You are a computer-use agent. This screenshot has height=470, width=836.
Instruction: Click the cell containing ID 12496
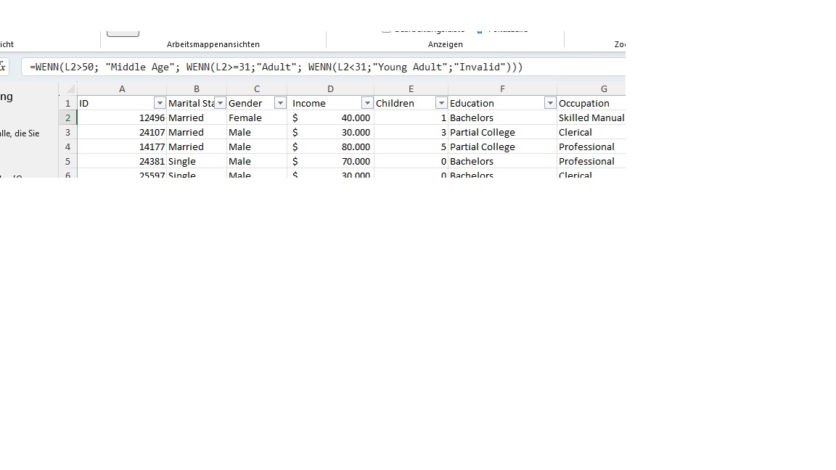pyautogui.click(x=122, y=117)
